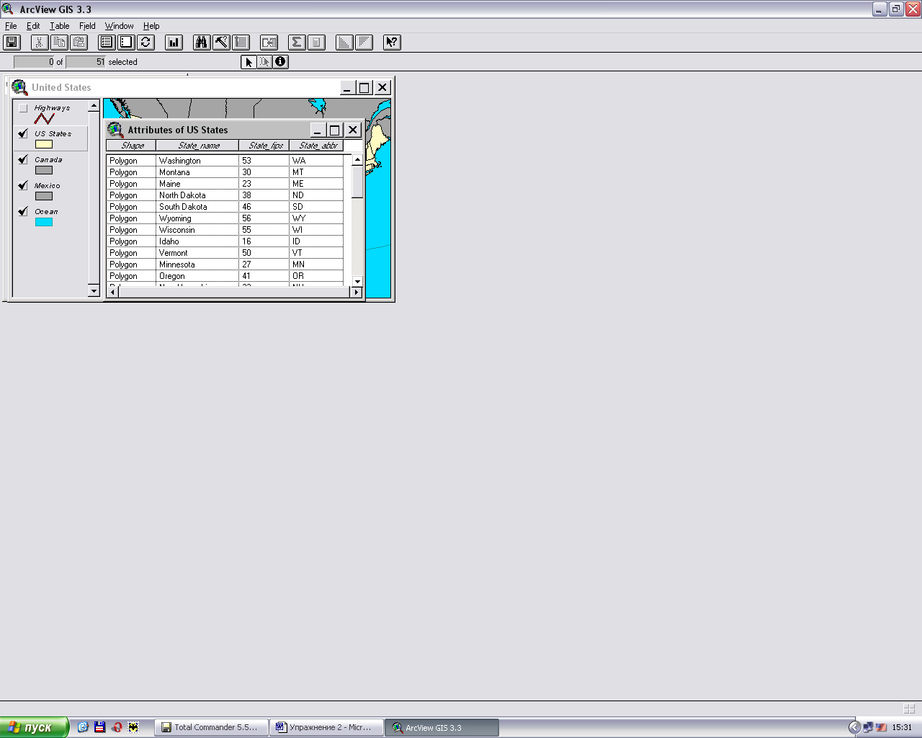Viewport: 922px width, 738px height.
Task: Click the legend scroll down arrow
Action: [x=94, y=291]
